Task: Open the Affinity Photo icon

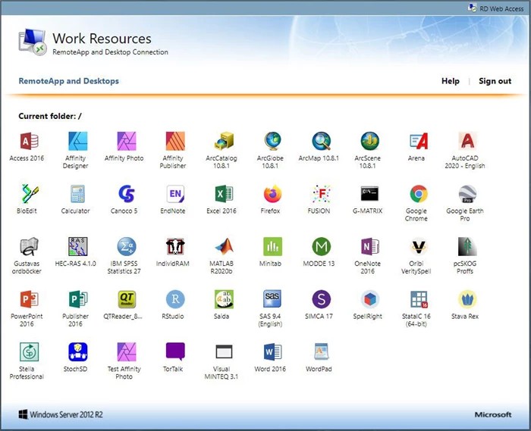Action: pos(127,141)
